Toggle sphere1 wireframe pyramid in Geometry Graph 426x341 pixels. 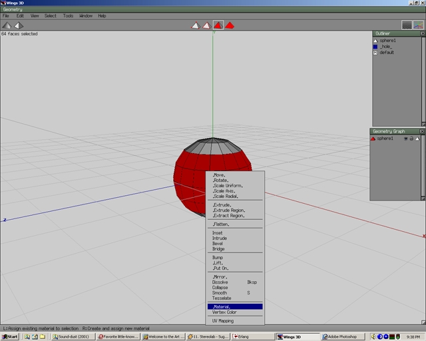(x=417, y=139)
